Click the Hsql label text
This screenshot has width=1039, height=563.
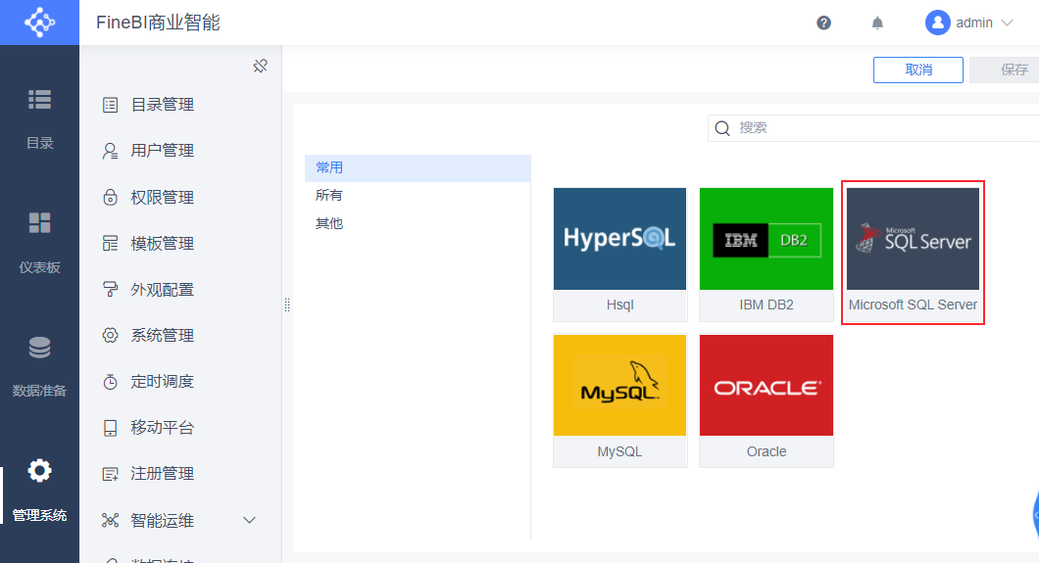619,305
